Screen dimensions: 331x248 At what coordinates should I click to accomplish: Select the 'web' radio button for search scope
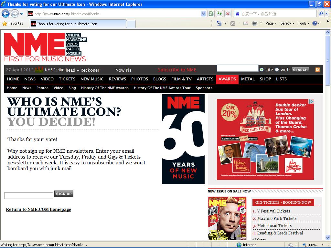tap(276, 70)
